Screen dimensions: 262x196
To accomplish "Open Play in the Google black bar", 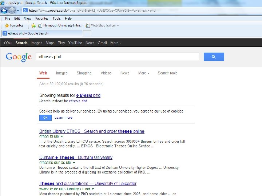I will (x=61, y=43).
